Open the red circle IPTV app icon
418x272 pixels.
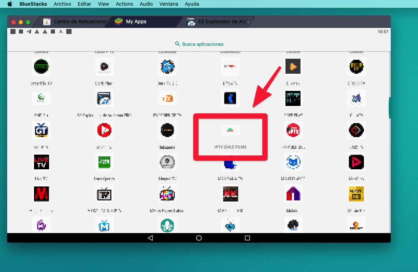pyautogui.click(x=293, y=130)
